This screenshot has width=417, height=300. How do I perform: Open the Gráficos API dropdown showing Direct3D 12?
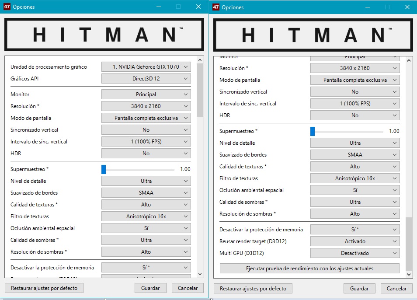point(146,78)
